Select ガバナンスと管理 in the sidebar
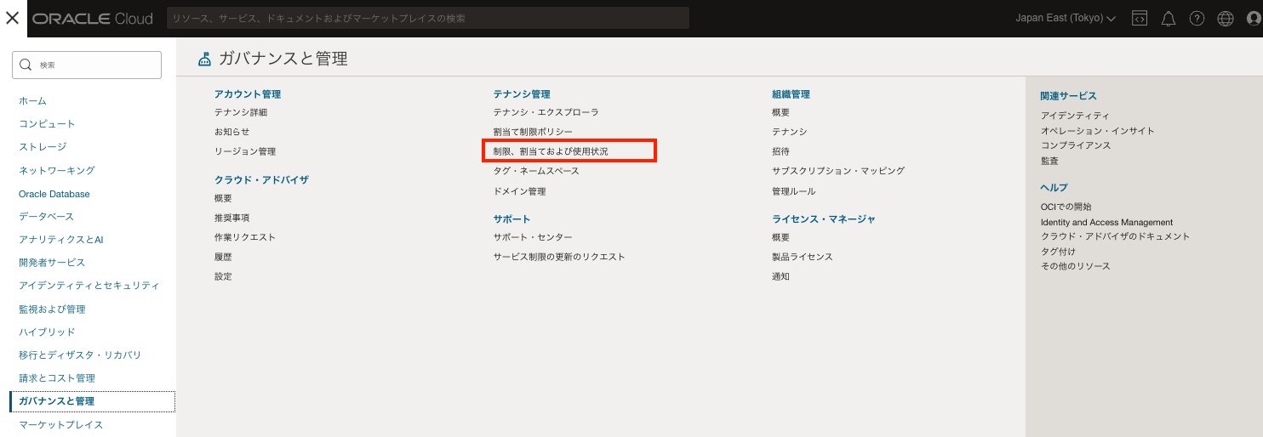Image resolution: width=1263 pixels, height=437 pixels. (x=93, y=401)
